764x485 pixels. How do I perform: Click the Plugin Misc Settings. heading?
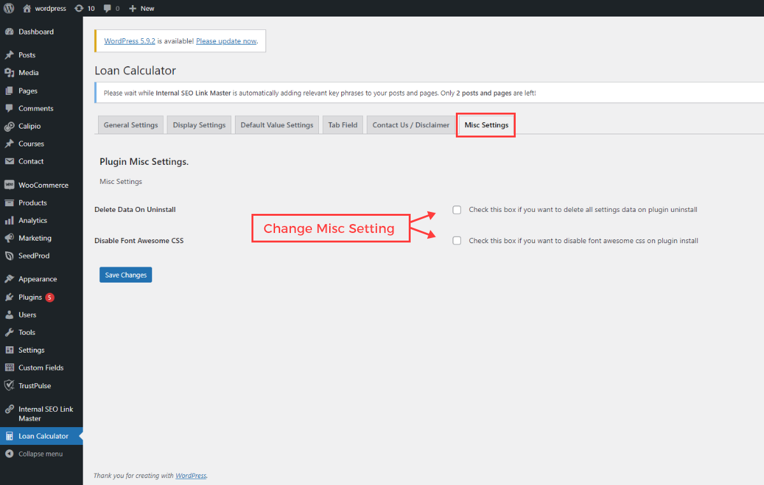point(144,162)
